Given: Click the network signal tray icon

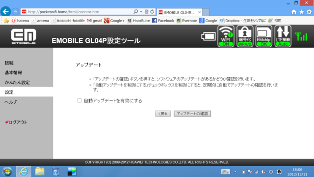Looking at the screenshot, I should (257, 172).
